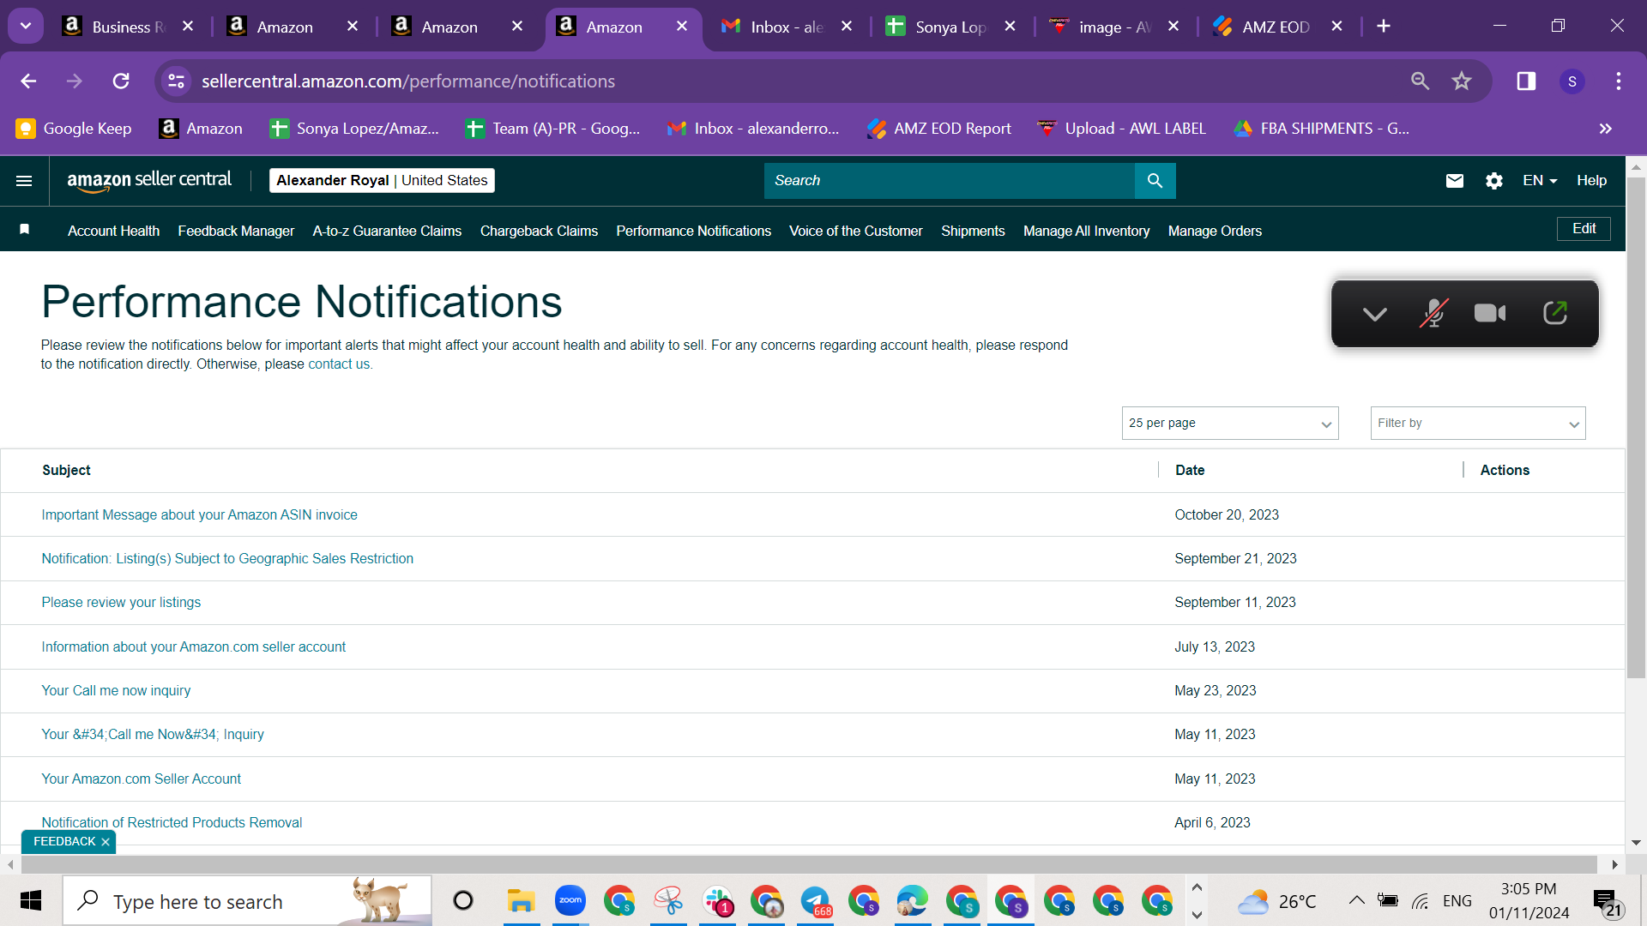Open Manage All Inventory menu item
Image resolution: width=1647 pixels, height=926 pixels.
[1086, 231]
